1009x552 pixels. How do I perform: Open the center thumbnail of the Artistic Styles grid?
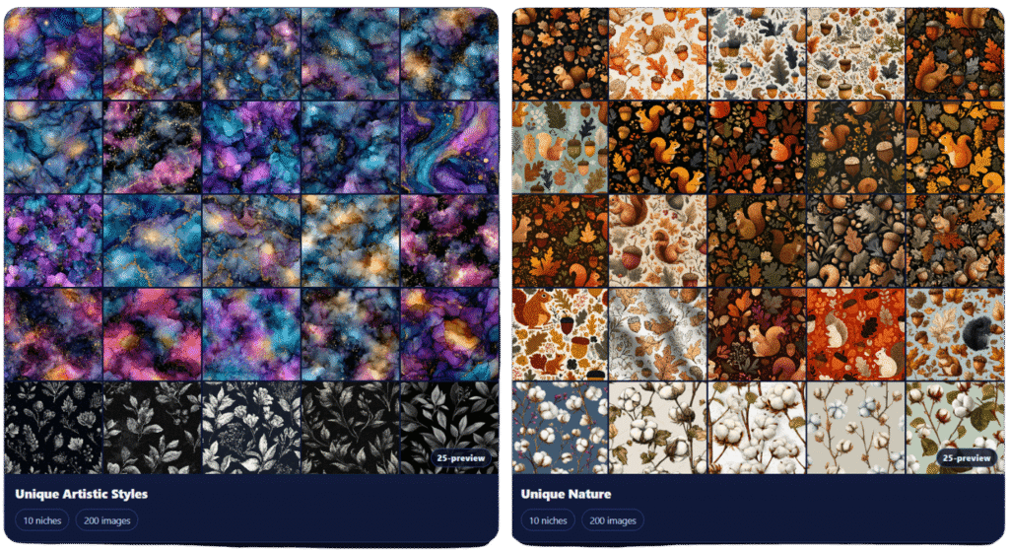coord(251,240)
